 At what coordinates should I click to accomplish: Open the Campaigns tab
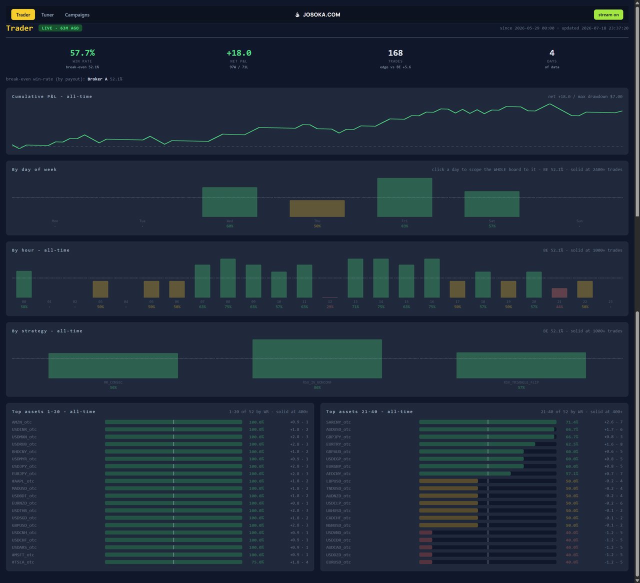pyautogui.click(x=77, y=14)
